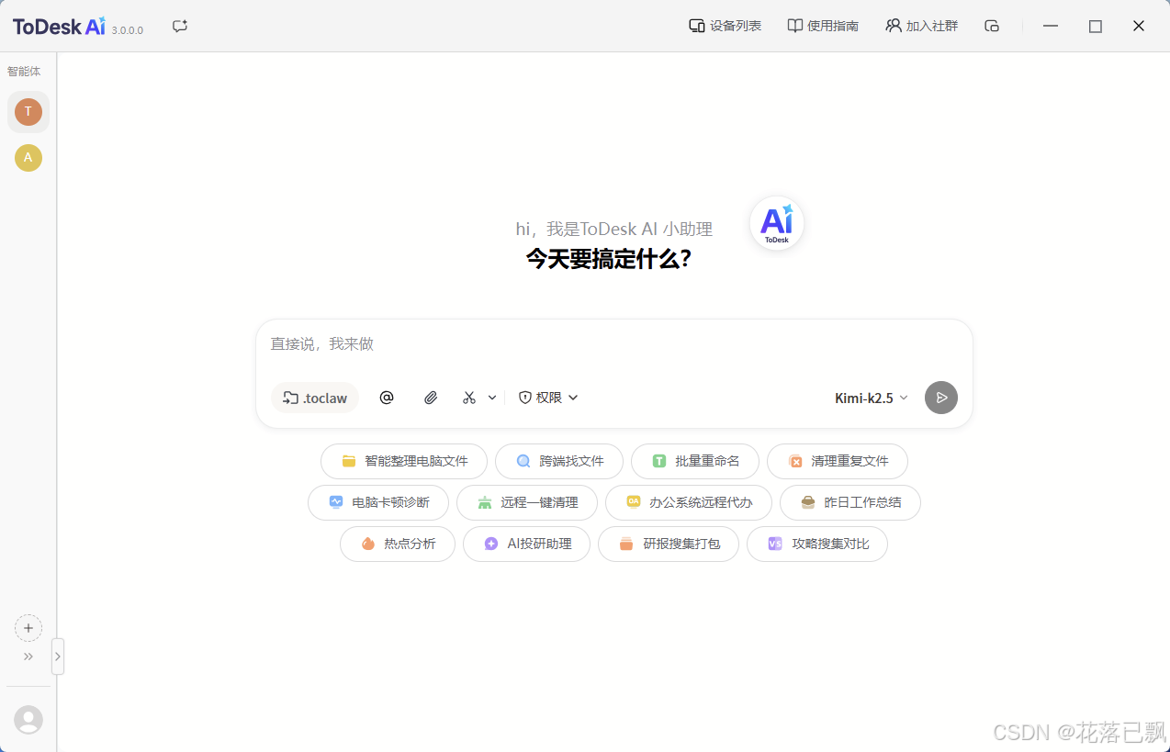Open the user profile avatar
Image resolution: width=1170 pixels, height=752 pixels.
point(28,720)
